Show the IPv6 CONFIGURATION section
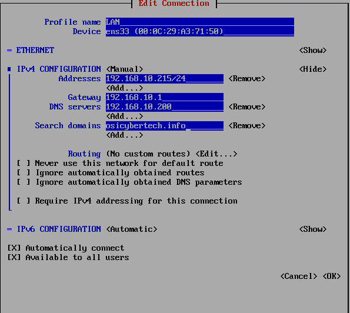 (313, 229)
